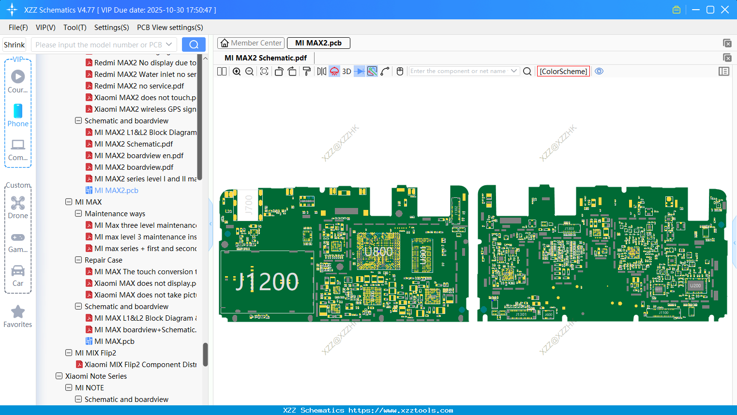The image size is (737, 415).
Task: Open the PCB View settings menu
Action: (x=170, y=28)
